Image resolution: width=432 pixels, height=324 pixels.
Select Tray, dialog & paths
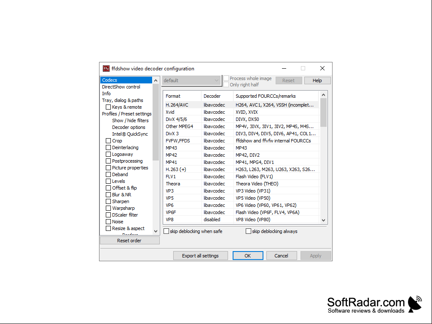click(x=122, y=100)
